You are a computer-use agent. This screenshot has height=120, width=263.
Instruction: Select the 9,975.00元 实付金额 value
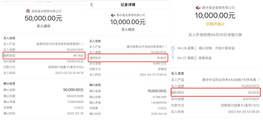[251, 99]
